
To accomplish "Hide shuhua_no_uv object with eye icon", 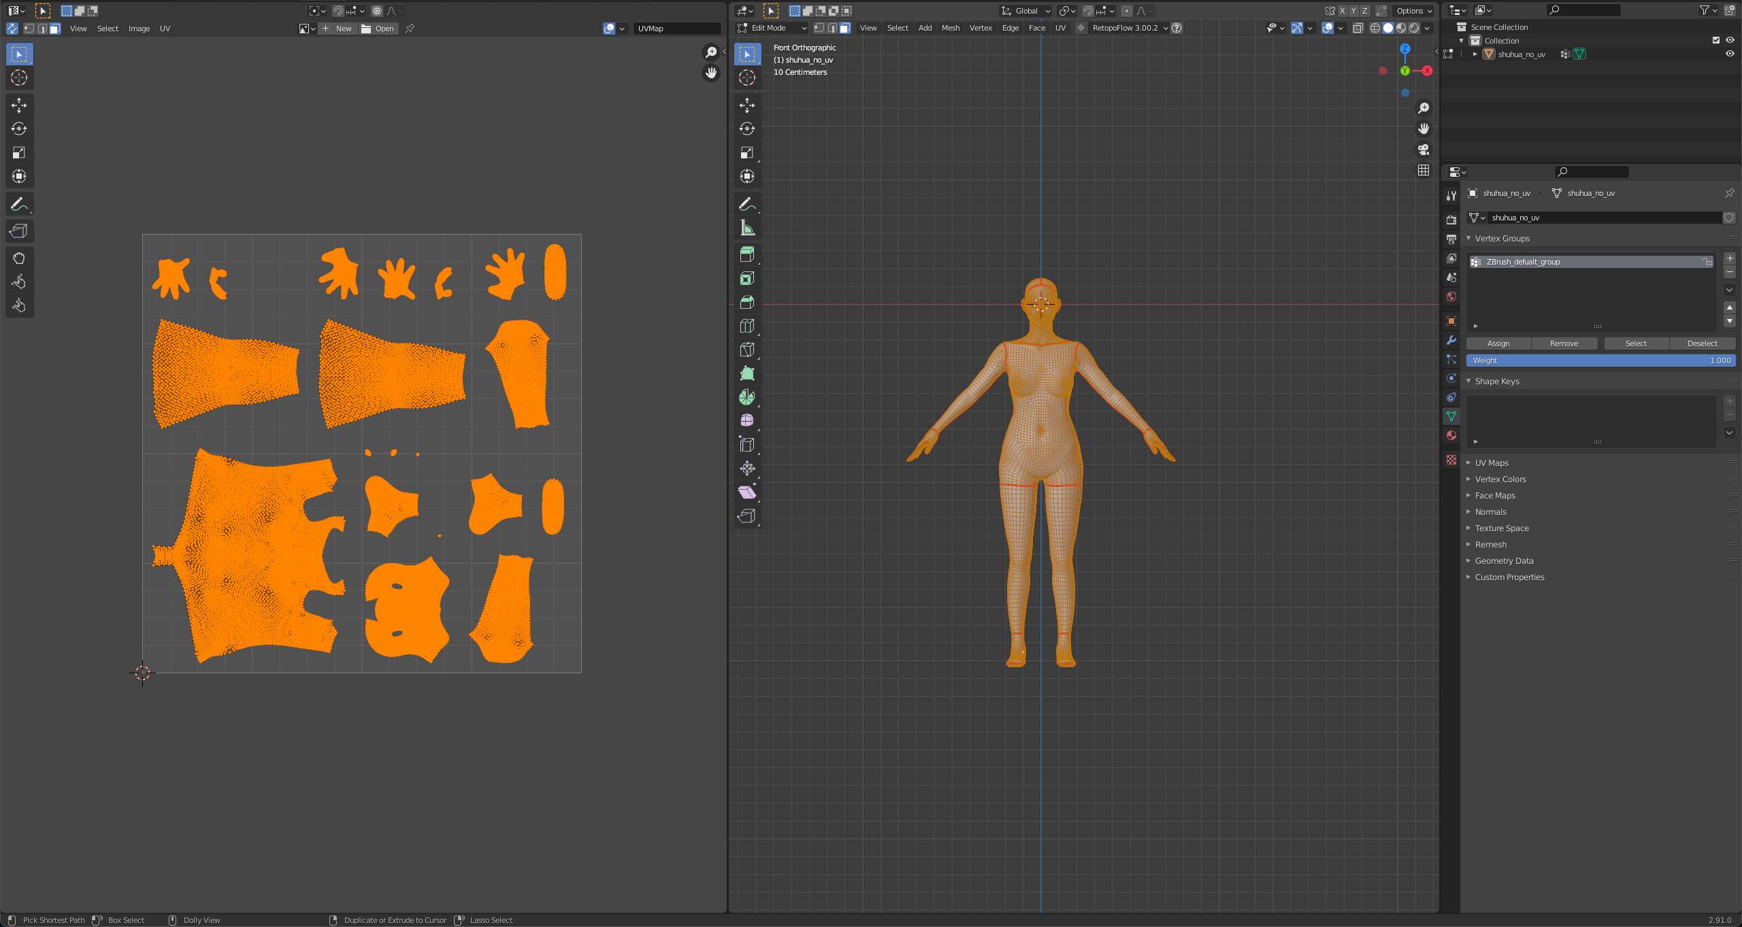I will point(1730,54).
